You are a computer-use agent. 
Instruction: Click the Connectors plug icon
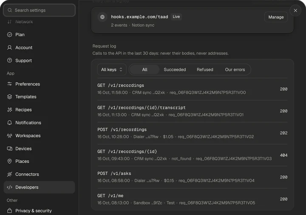[x=9, y=174]
